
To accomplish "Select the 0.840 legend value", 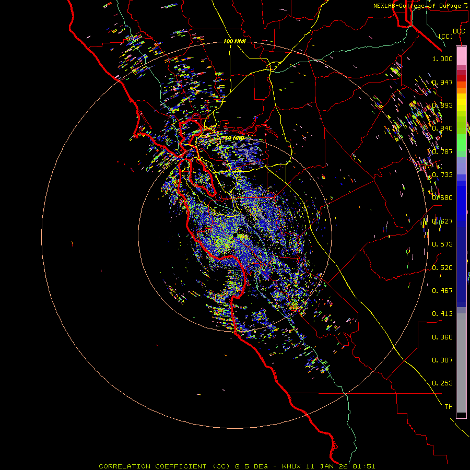I will pyautogui.click(x=442, y=128).
